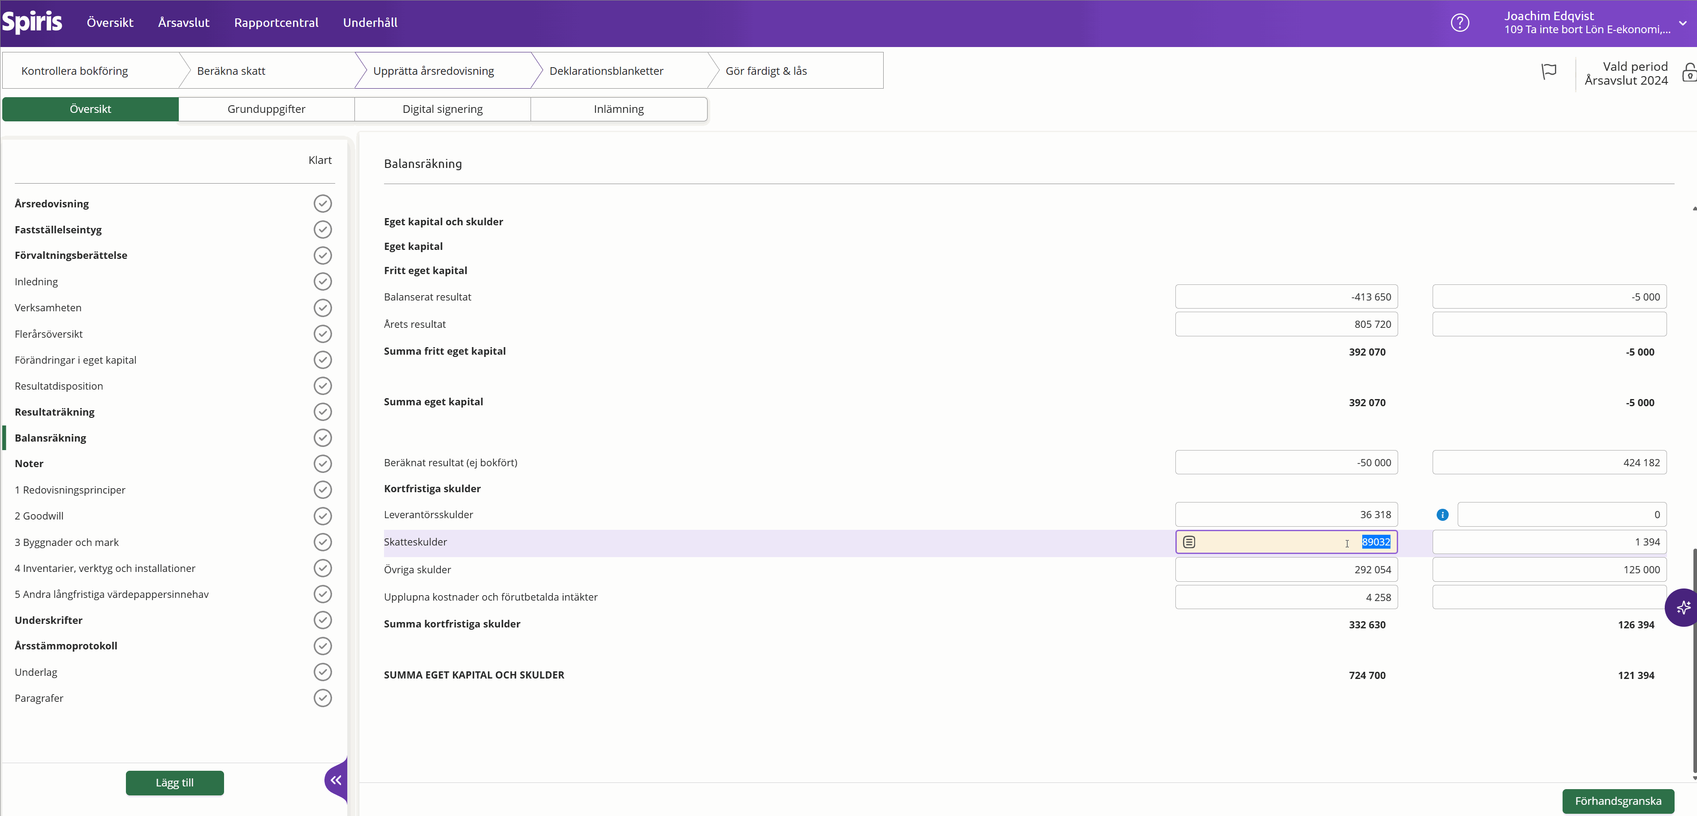Select the green Översikt tab
The height and width of the screenshot is (816, 1697).
[x=91, y=109]
